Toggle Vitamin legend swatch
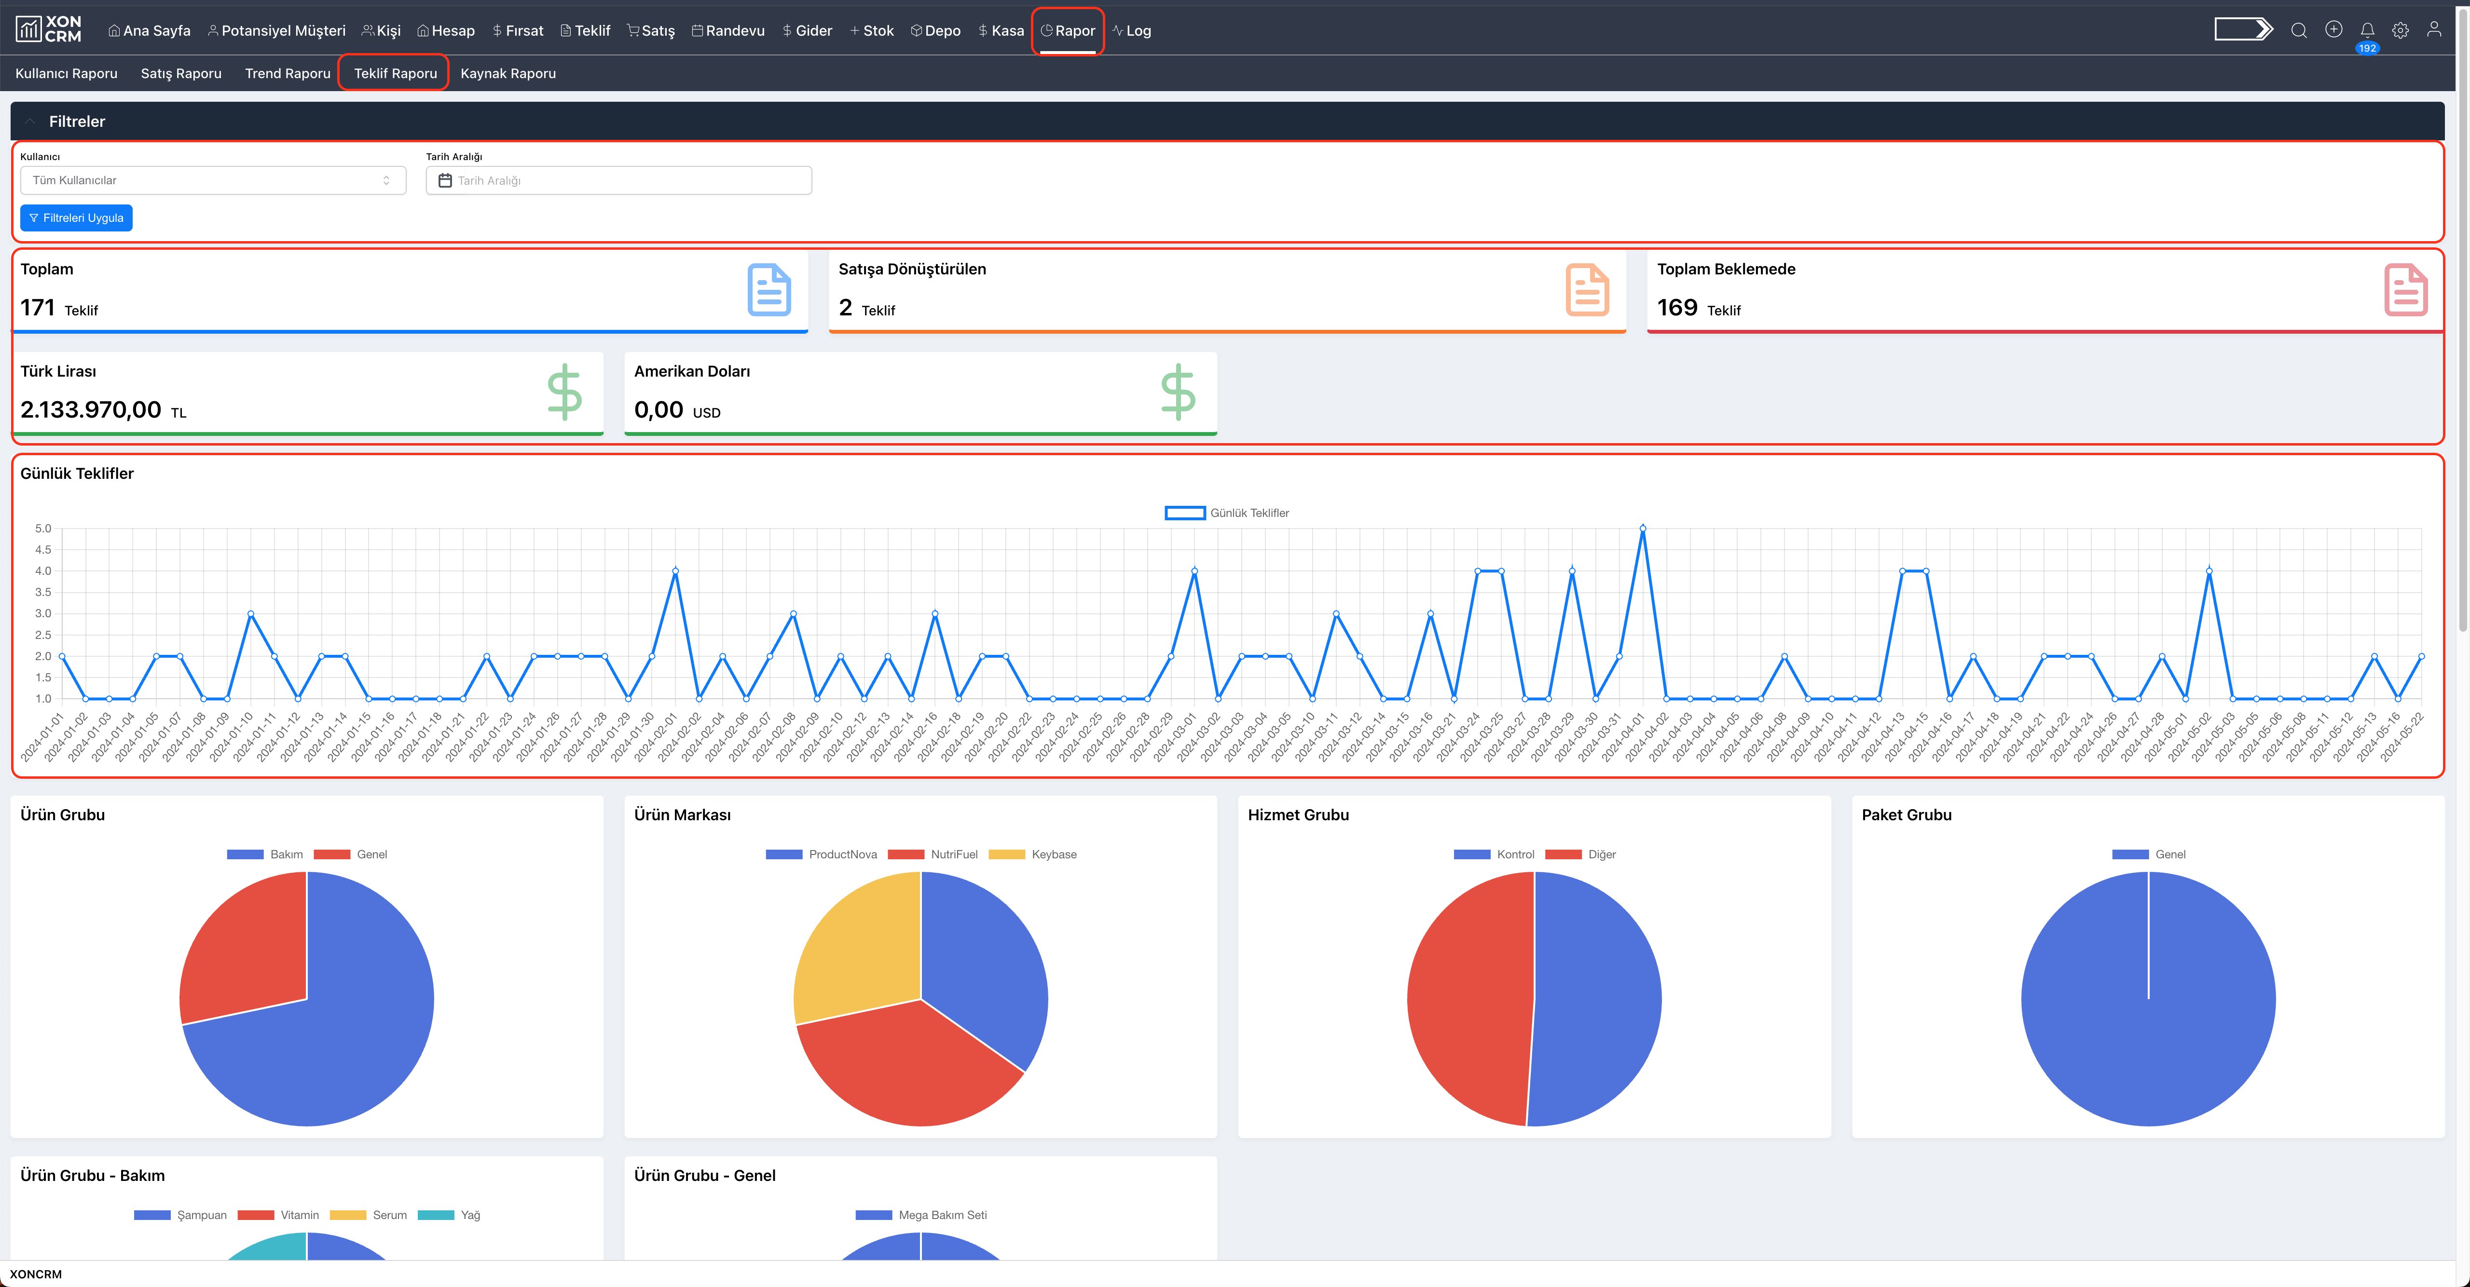This screenshot has height=1287, width=2470. click(x=256, y=1215)
